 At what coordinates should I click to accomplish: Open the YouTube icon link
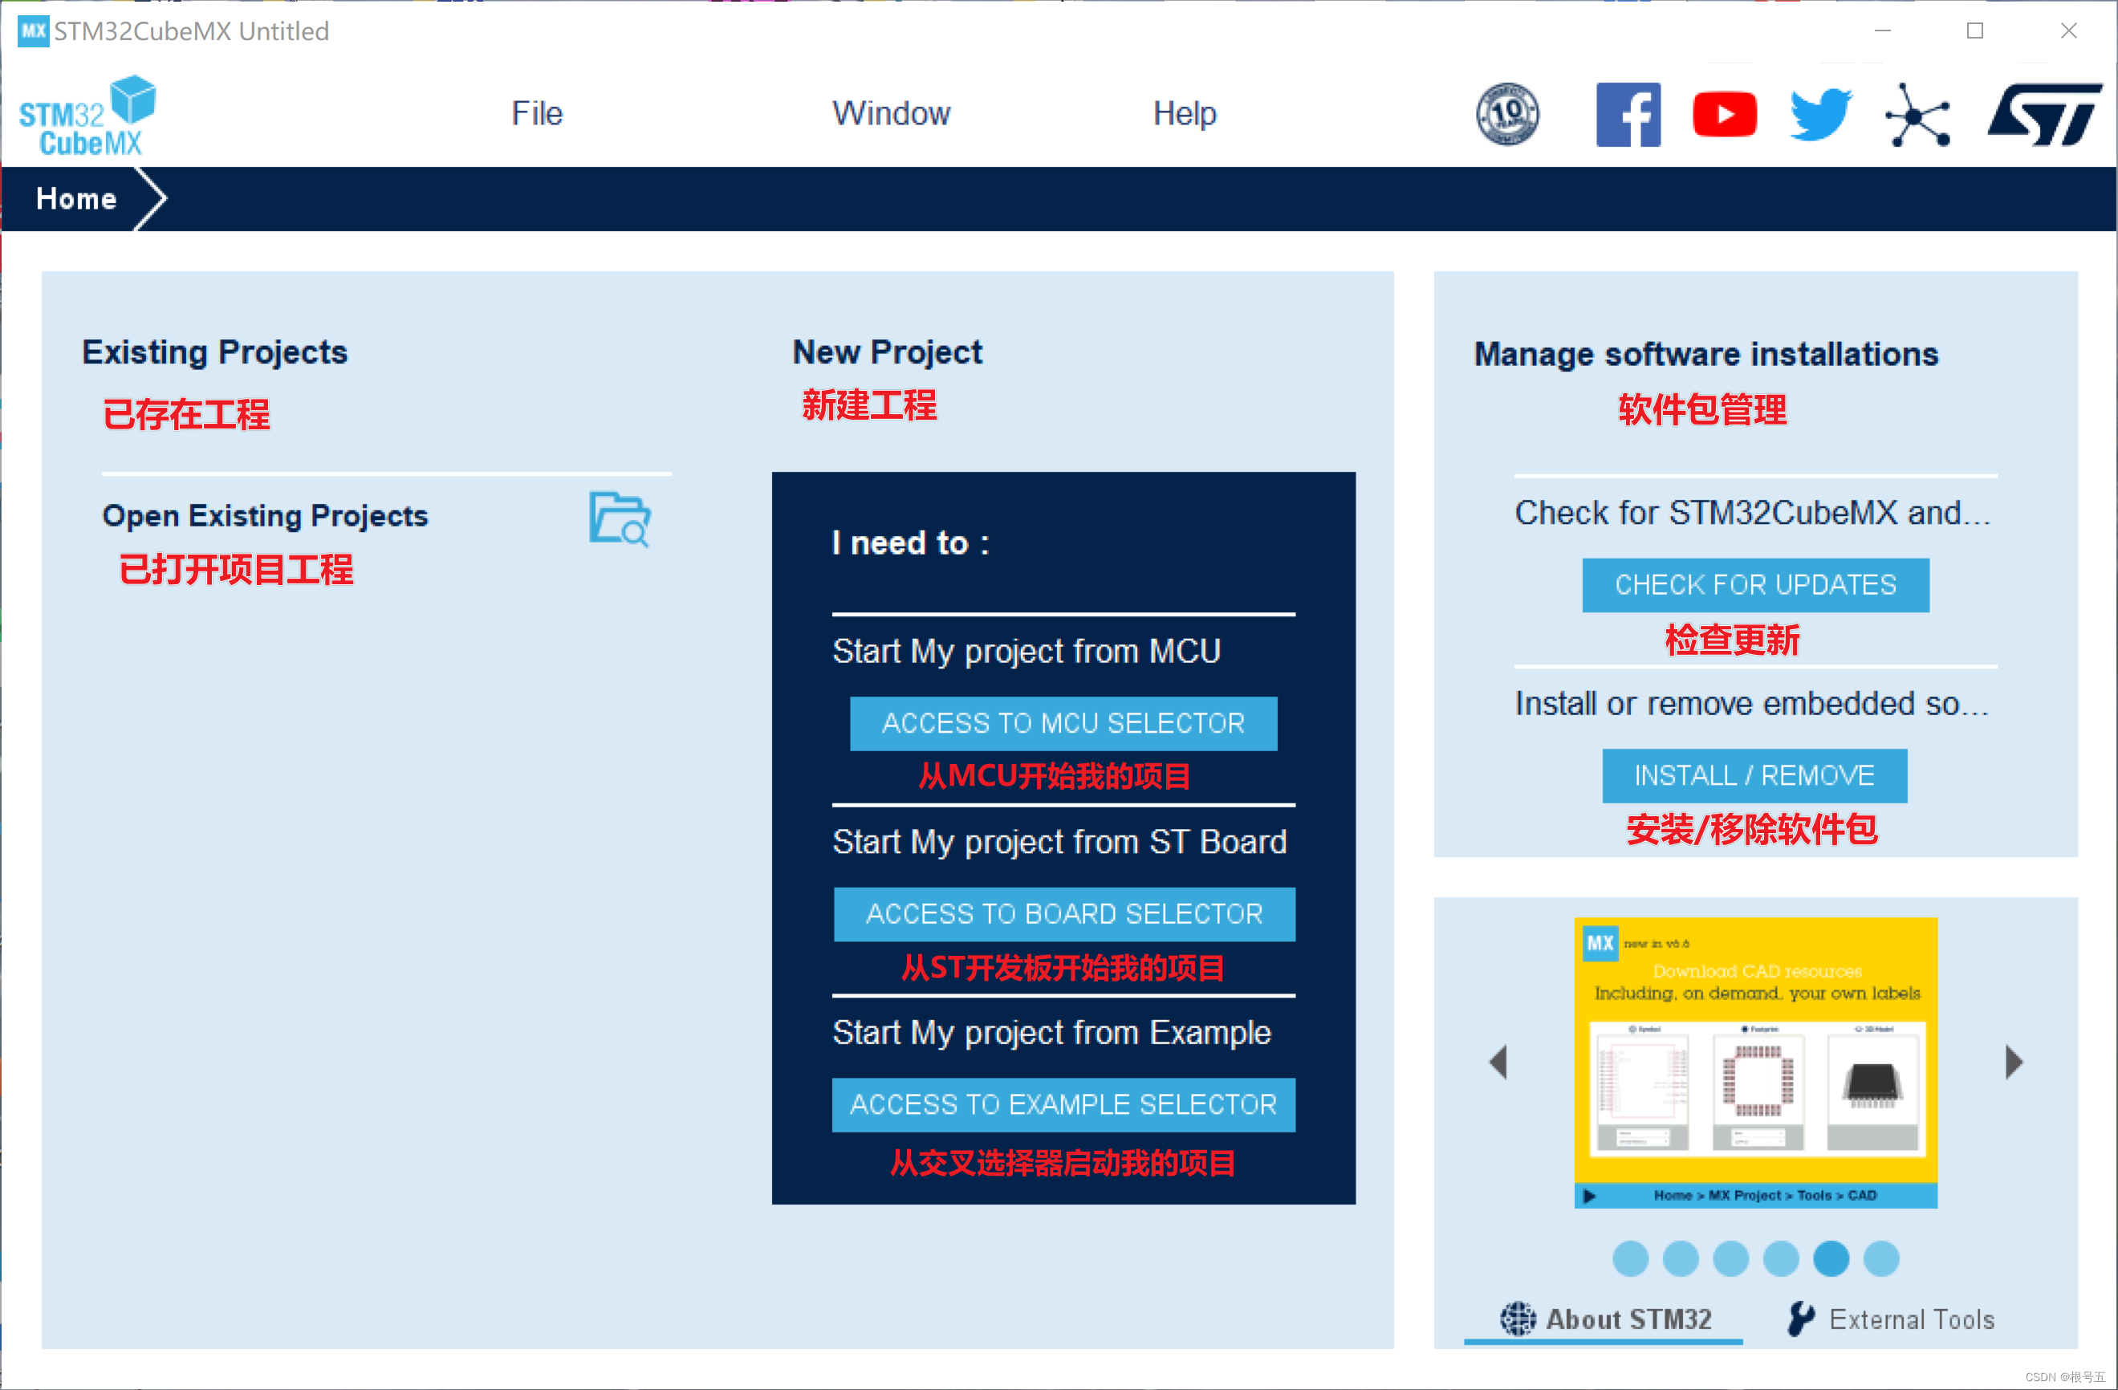pyautogui.click(x=1724, y=114)
